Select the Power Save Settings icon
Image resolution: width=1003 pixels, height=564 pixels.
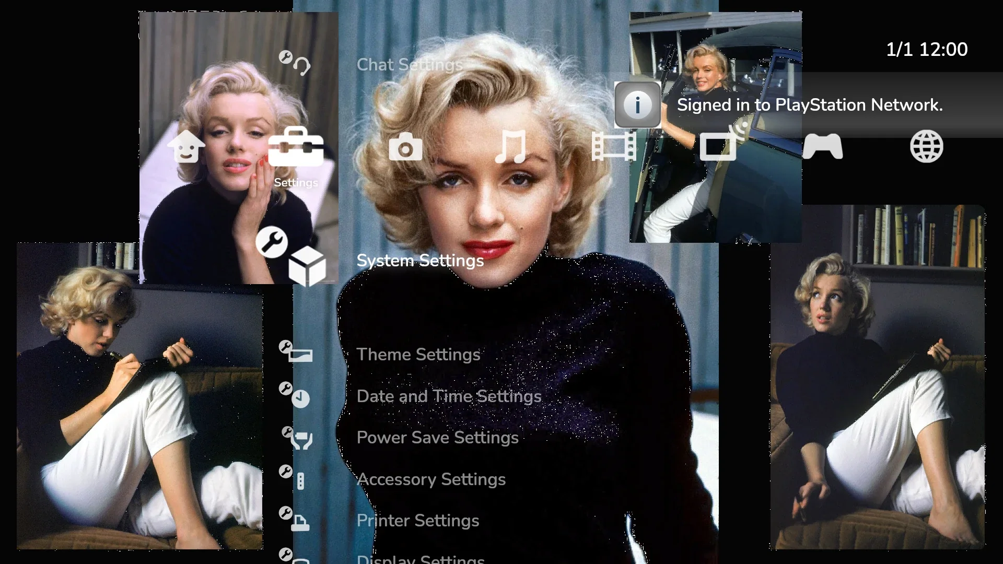[297, 438]
